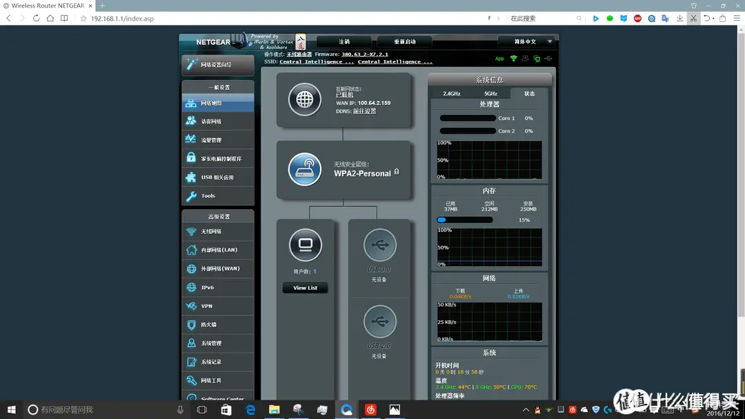Open 访客网络 guest network settings
Image resolution: width=745 pixels, height=419 pixels.
217,121
